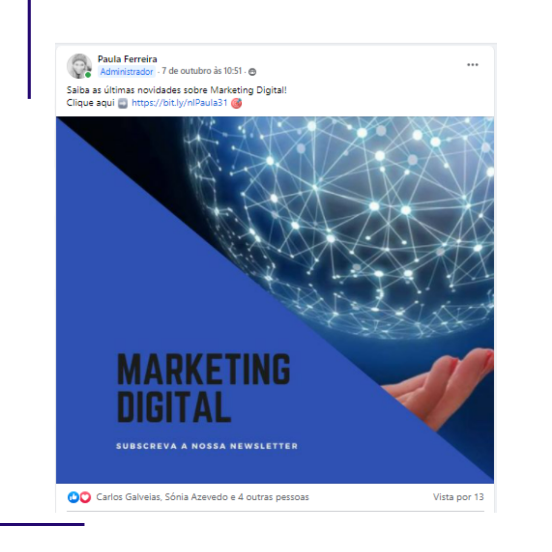Click the red heart reaction icon

coord(85,497)
